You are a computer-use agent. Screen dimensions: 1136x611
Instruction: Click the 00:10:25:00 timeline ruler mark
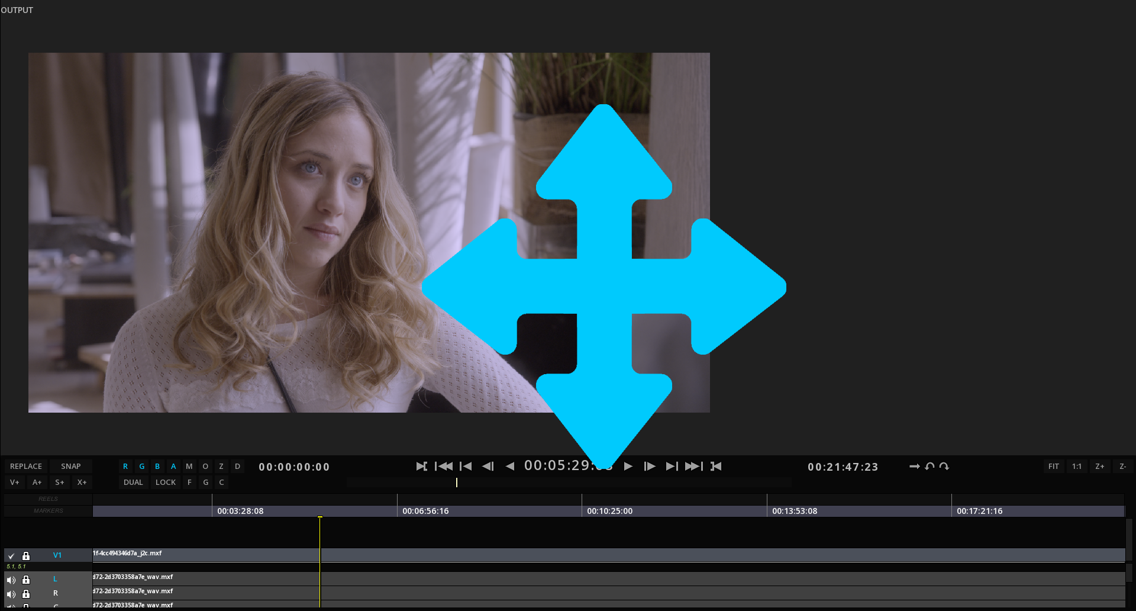pos(609,511)
